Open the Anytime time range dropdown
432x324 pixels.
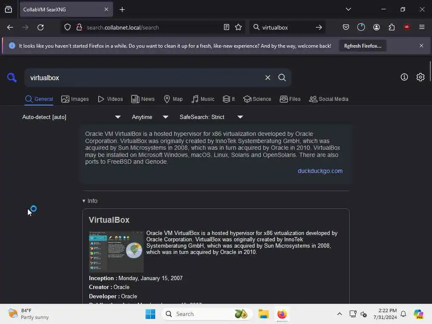(x=150, y=117)
